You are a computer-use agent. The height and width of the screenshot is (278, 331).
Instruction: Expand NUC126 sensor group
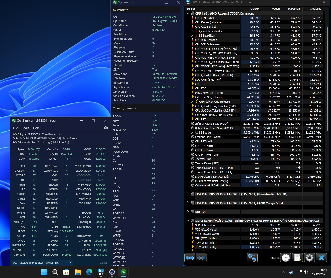coord(188,212)
